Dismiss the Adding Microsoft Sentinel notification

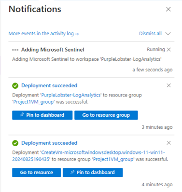click(x=169, y=50)
